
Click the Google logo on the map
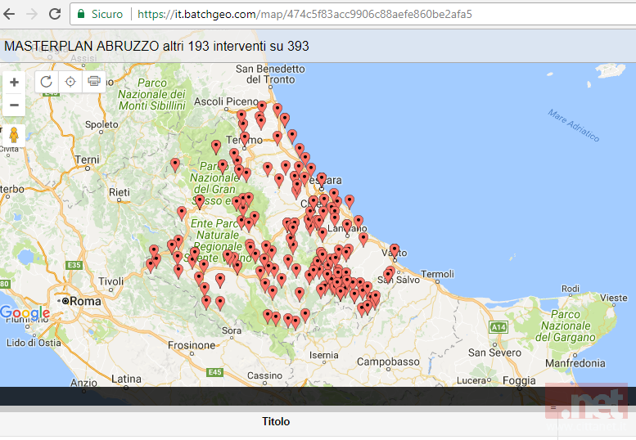[25, 312]
